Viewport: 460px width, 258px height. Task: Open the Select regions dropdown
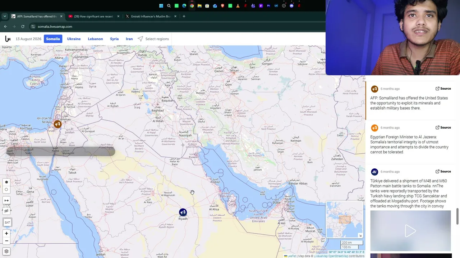[153, 39]
